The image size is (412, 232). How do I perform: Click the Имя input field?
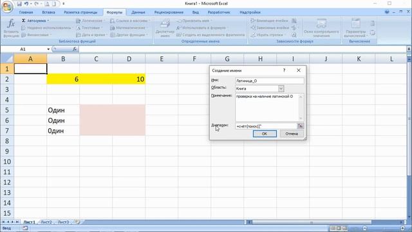[270, 81]
